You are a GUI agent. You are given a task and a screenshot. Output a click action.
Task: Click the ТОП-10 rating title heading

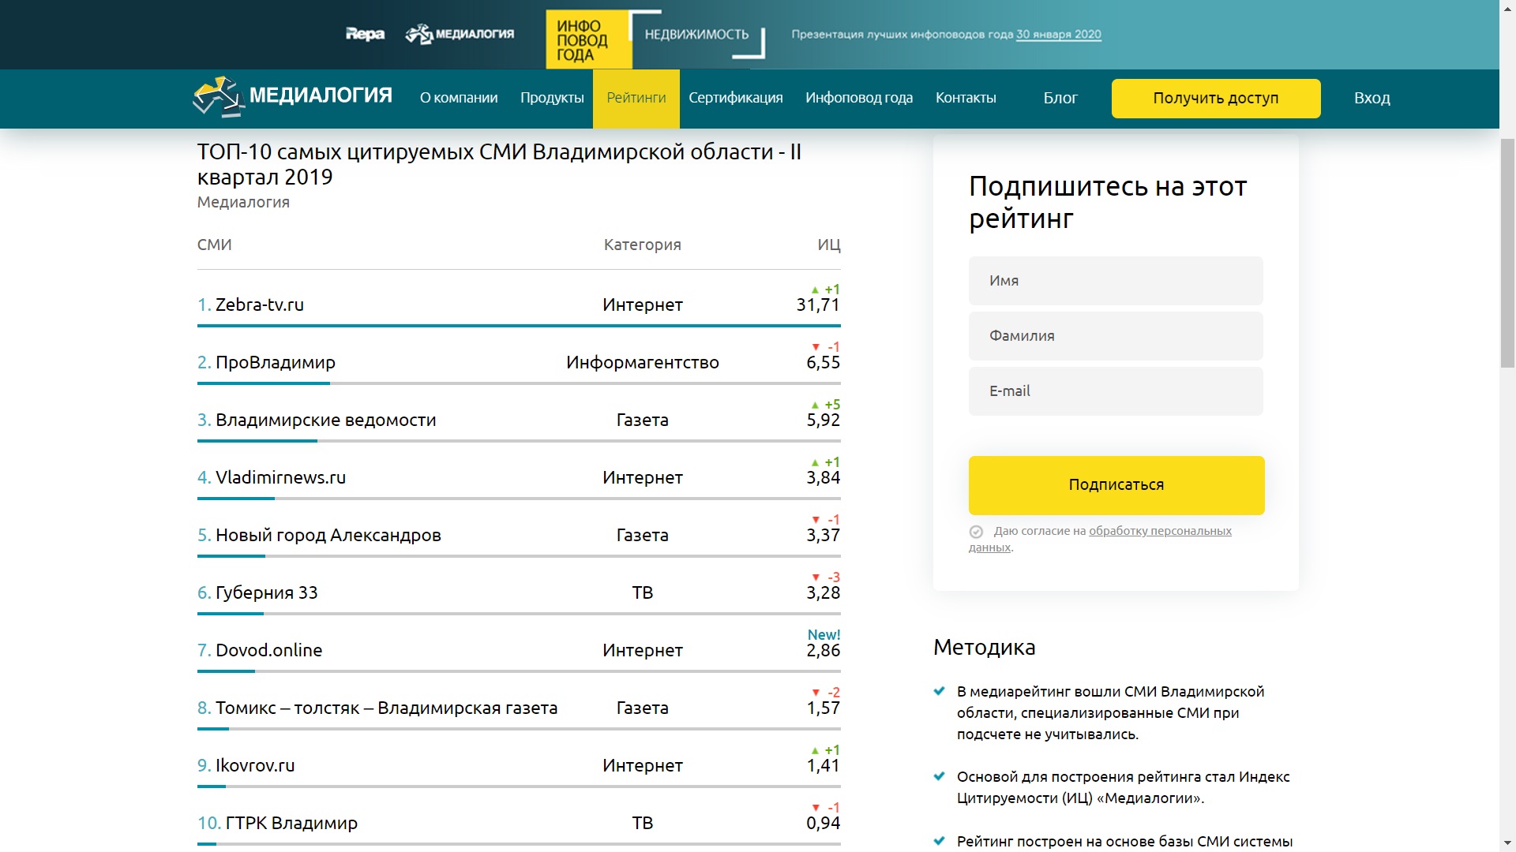499,164
